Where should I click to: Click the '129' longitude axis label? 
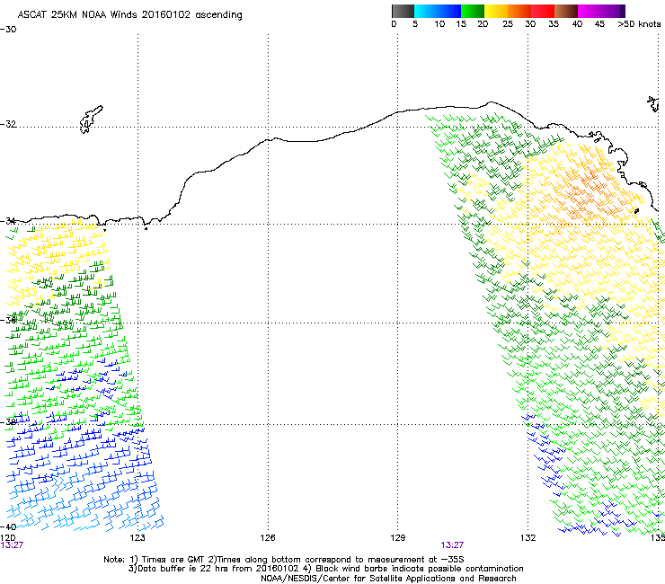tap(397, 538)
